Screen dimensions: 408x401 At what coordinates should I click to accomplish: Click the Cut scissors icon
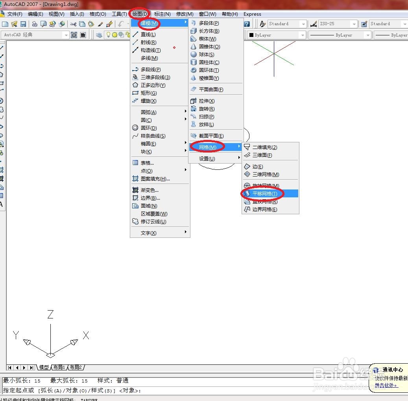[x=74, y=24]
